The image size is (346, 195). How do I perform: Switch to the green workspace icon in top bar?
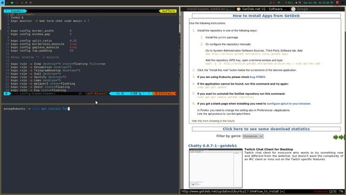[12, 3]
